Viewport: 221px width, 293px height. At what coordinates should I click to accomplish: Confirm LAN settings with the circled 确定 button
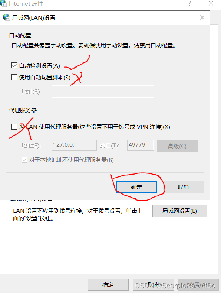[136, 187]
